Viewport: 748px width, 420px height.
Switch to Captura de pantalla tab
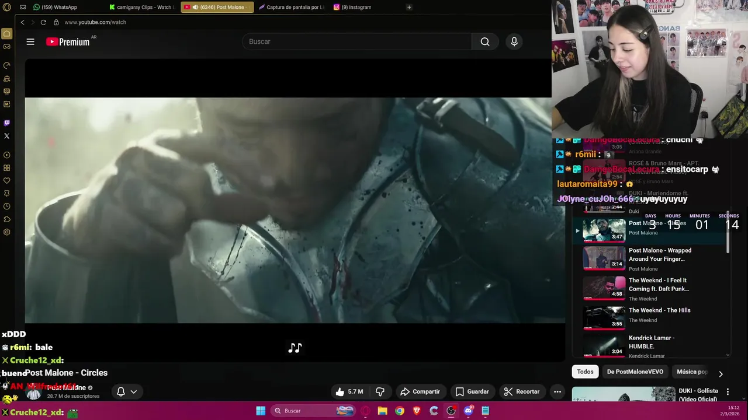[x=291, y=7]
